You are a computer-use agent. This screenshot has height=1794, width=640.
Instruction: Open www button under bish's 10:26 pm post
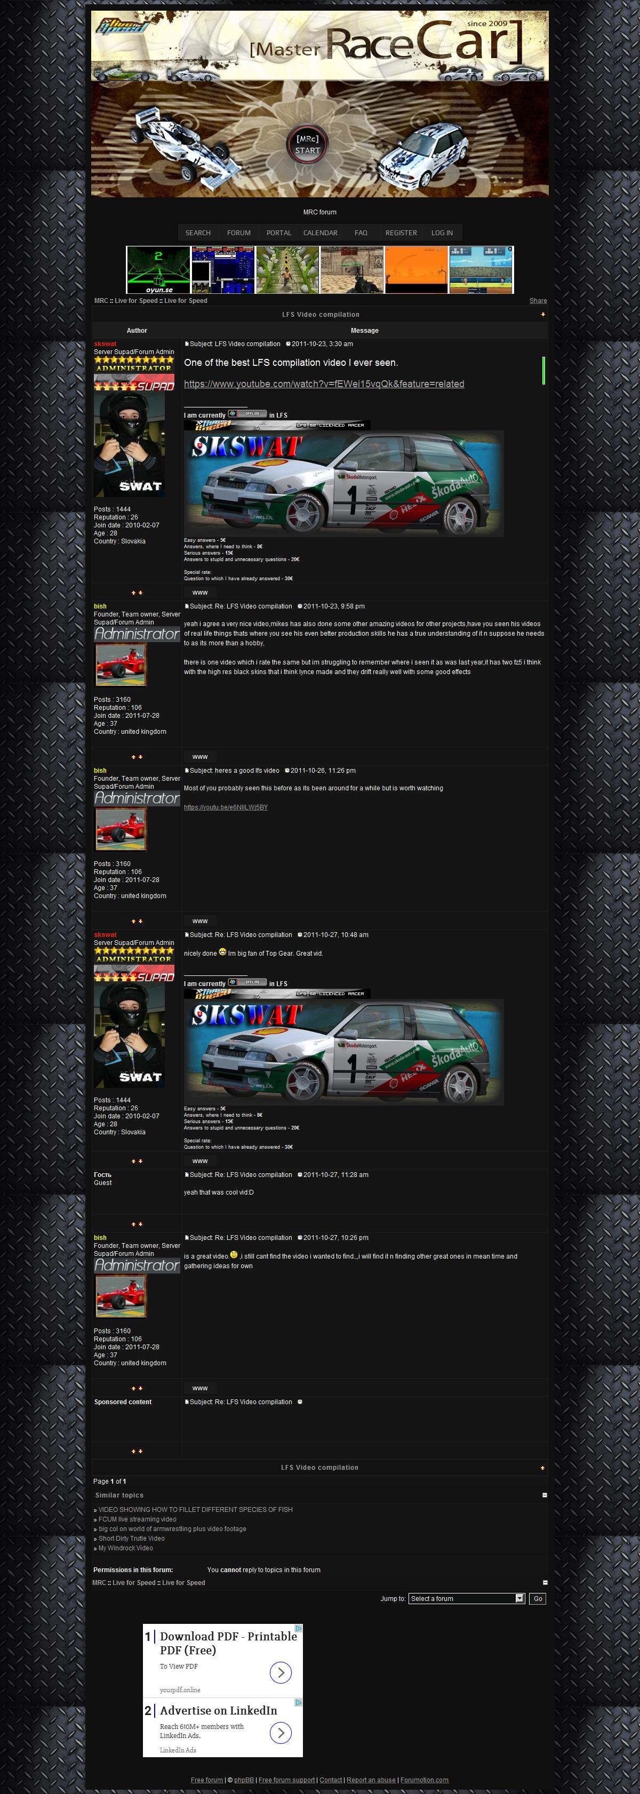point(200,1388)
